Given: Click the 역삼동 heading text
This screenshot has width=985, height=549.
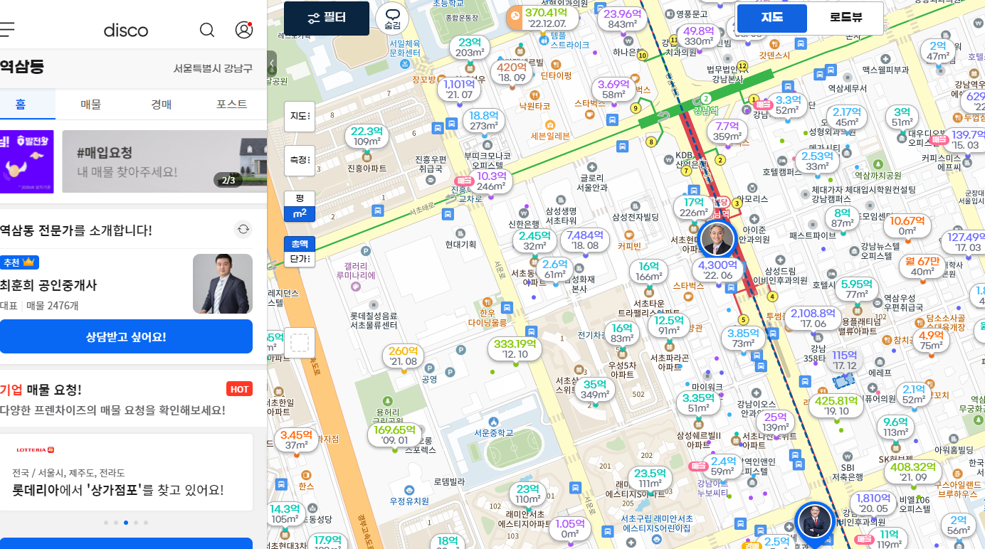Looking at the screenshot, I should pos(22,68).
